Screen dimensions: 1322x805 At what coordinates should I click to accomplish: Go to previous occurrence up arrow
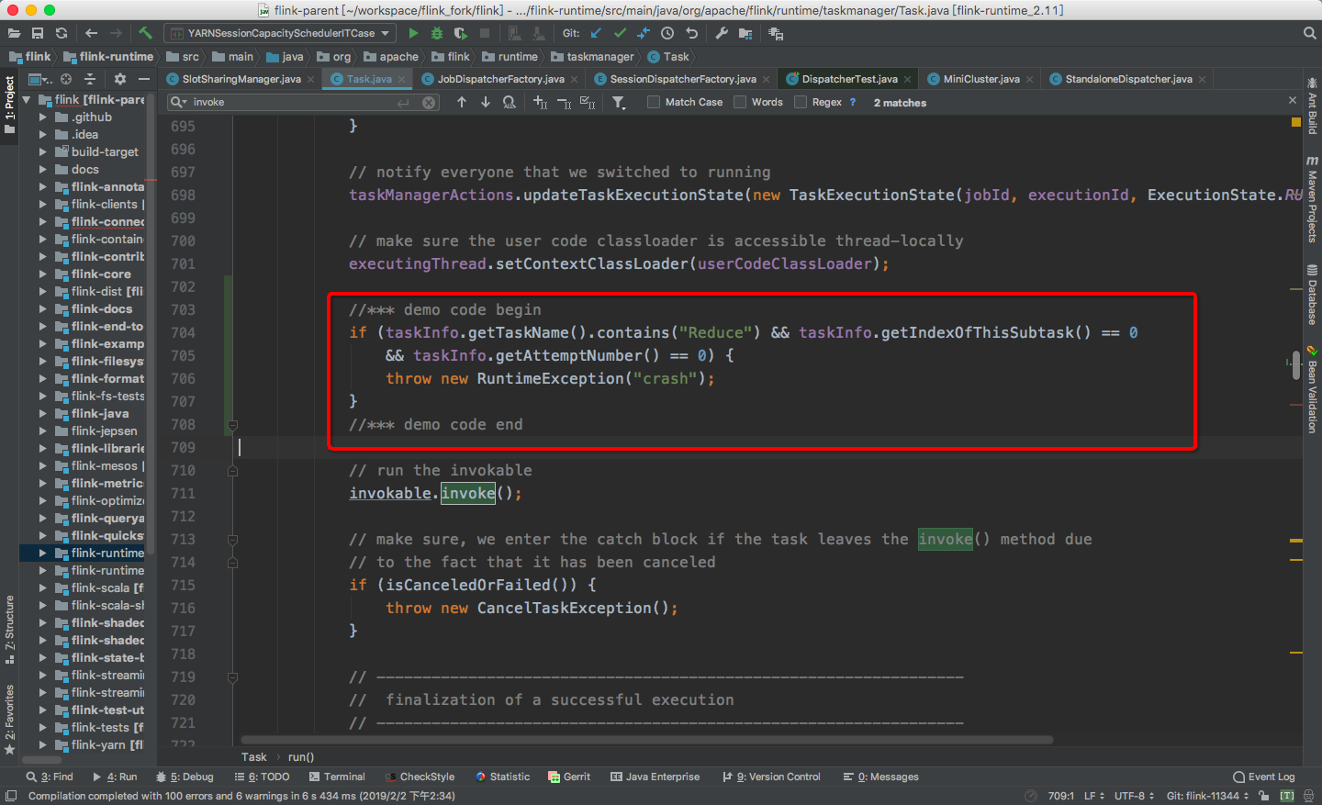coord(462,102)
